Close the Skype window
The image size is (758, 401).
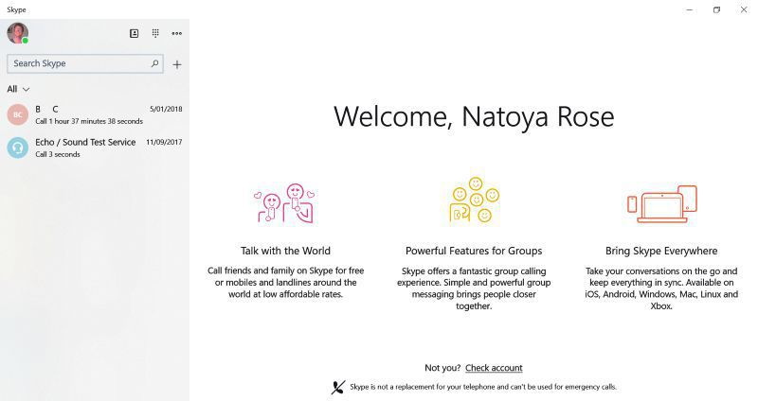(744, 9)
